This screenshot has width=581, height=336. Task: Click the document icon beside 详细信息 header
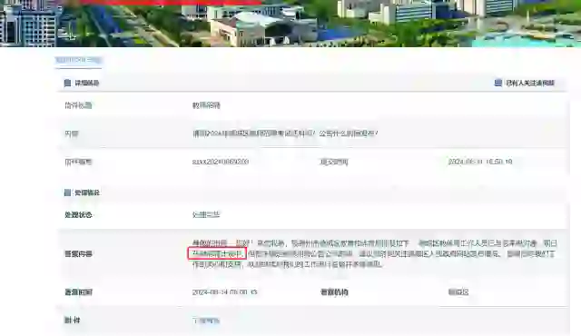[x=67, y=83]
